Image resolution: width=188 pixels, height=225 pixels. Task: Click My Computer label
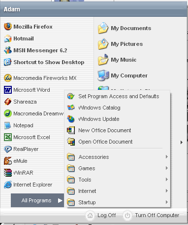coord(129,75)
